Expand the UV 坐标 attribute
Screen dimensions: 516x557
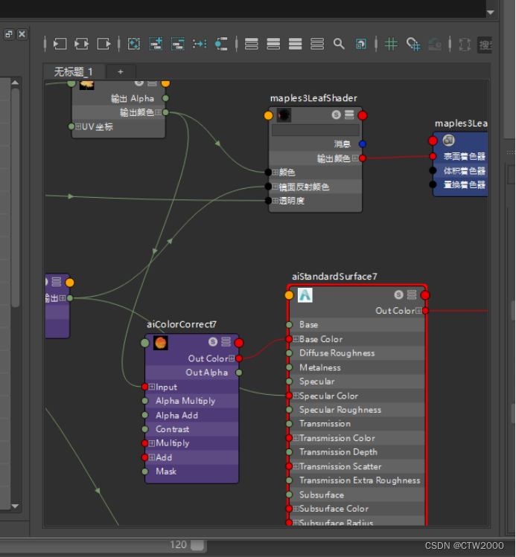pos(78,126)
